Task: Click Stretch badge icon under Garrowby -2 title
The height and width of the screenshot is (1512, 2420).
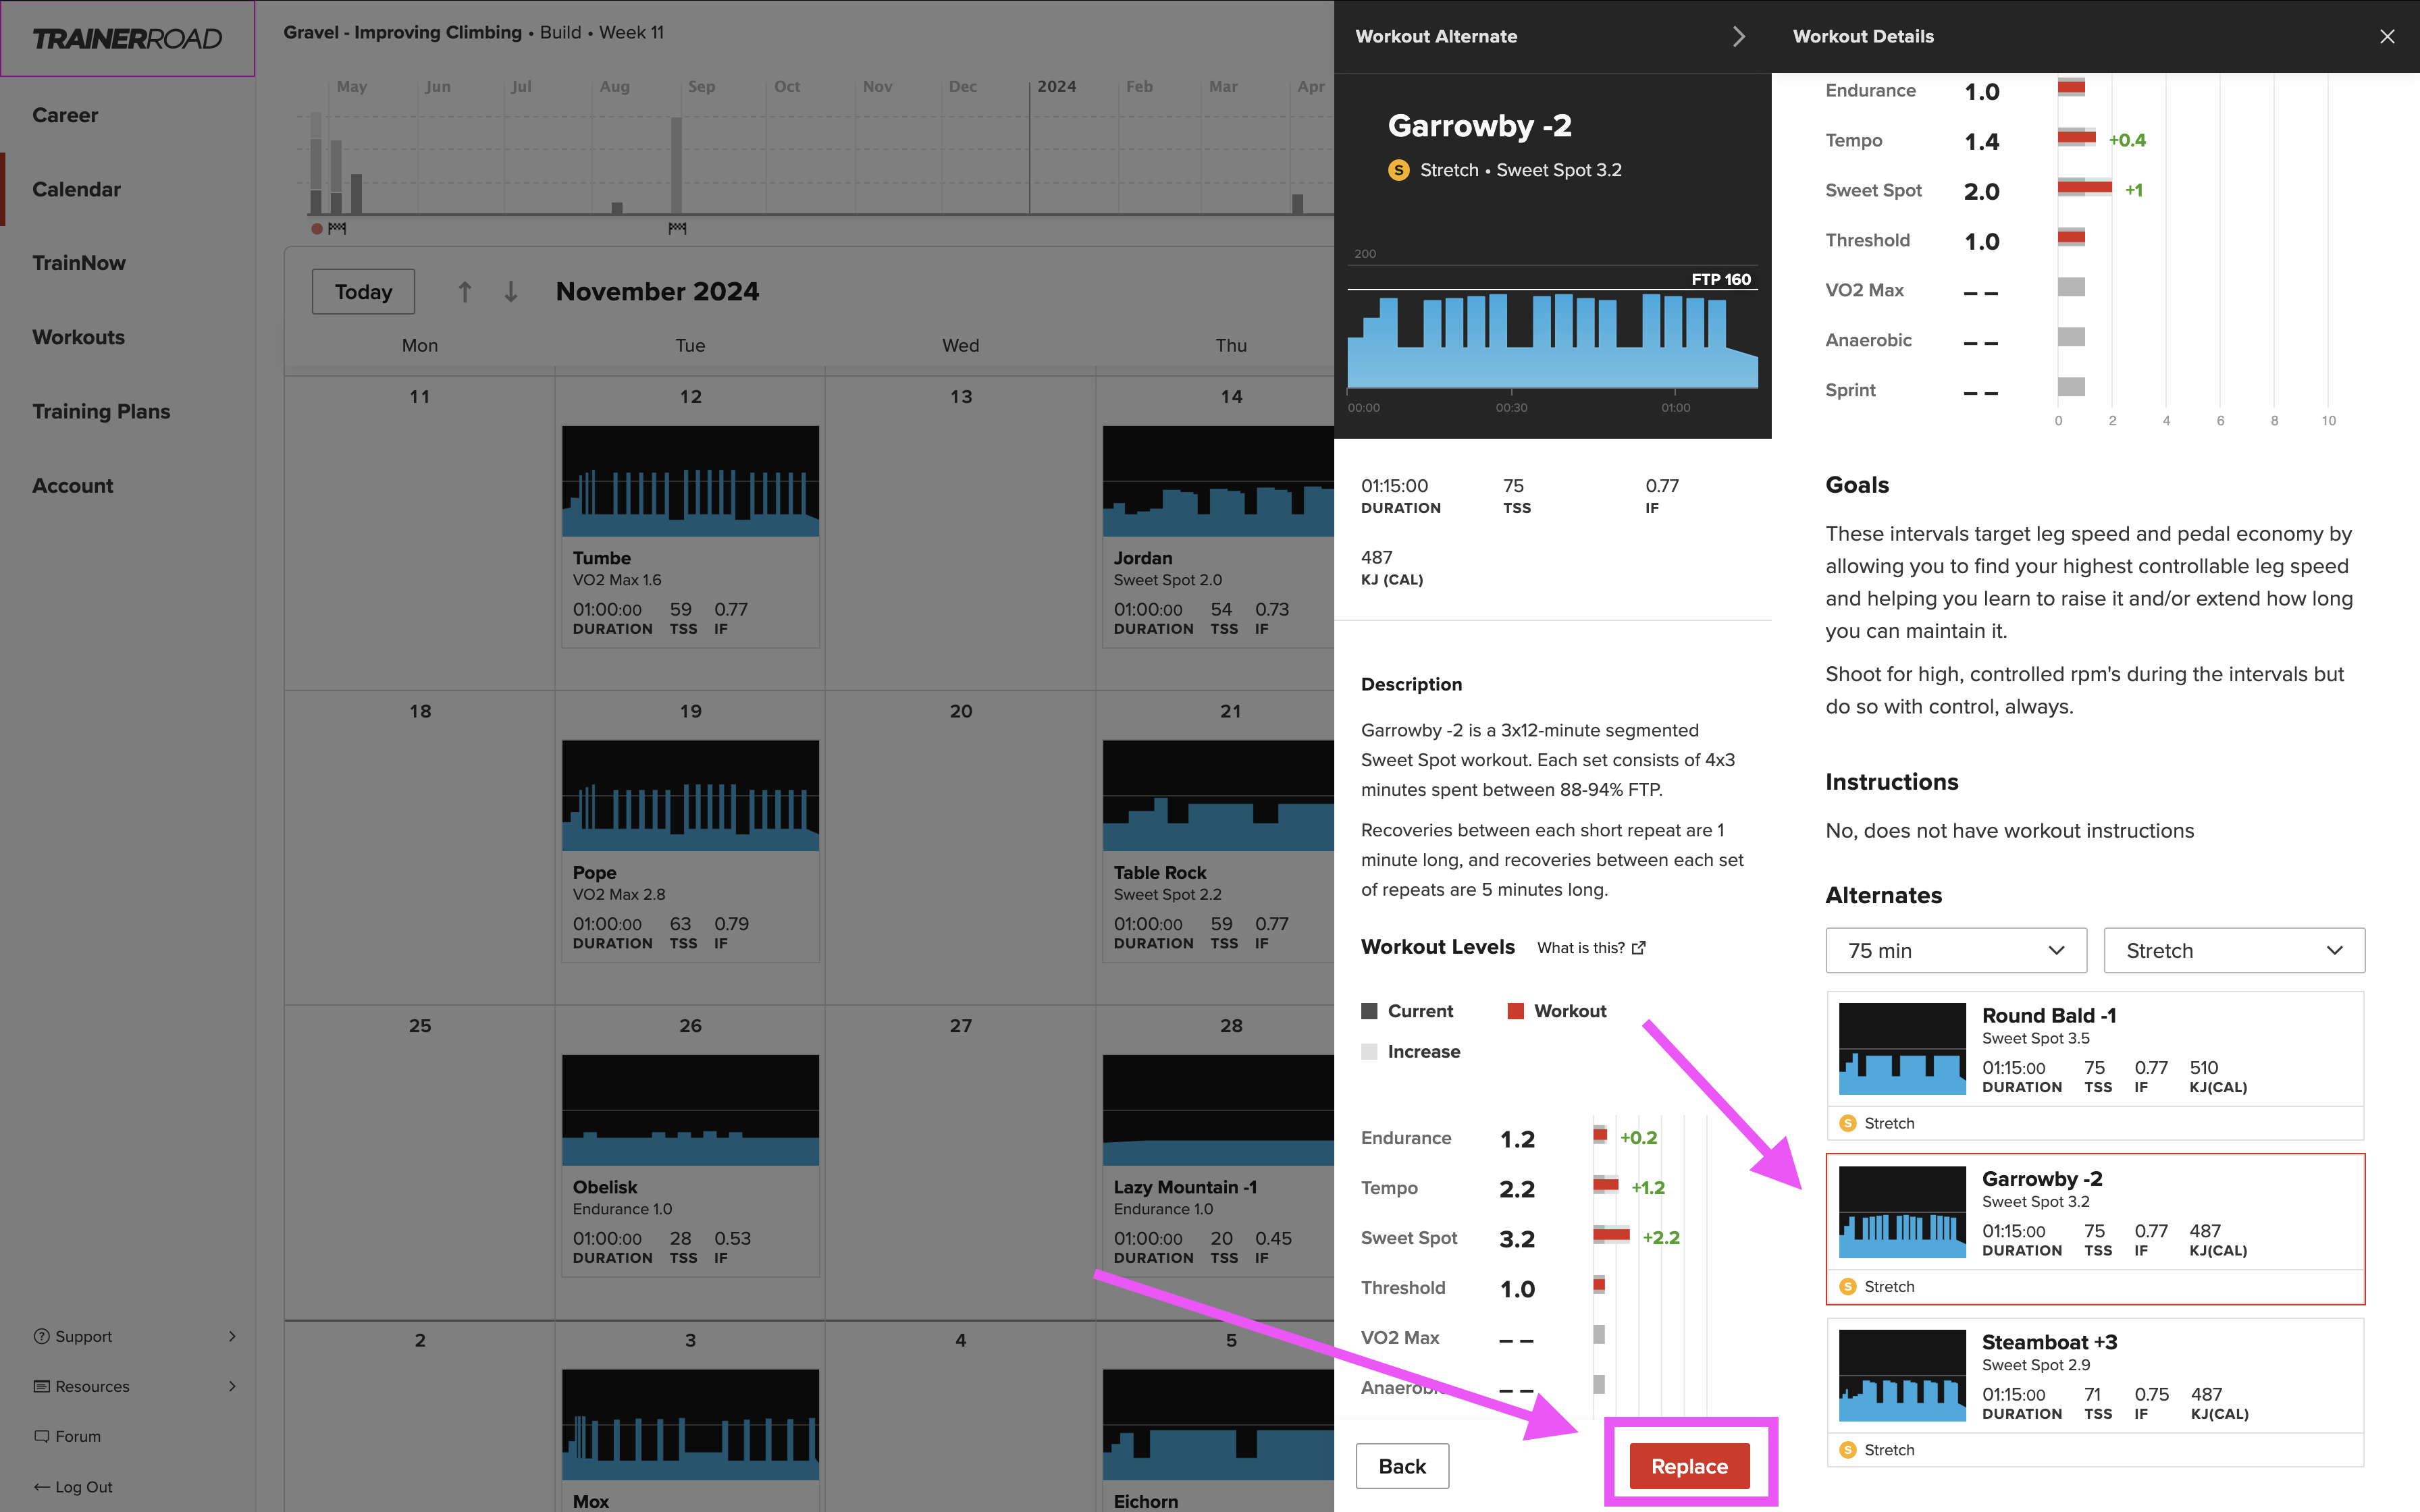Action: click(x=1399, y=170)
